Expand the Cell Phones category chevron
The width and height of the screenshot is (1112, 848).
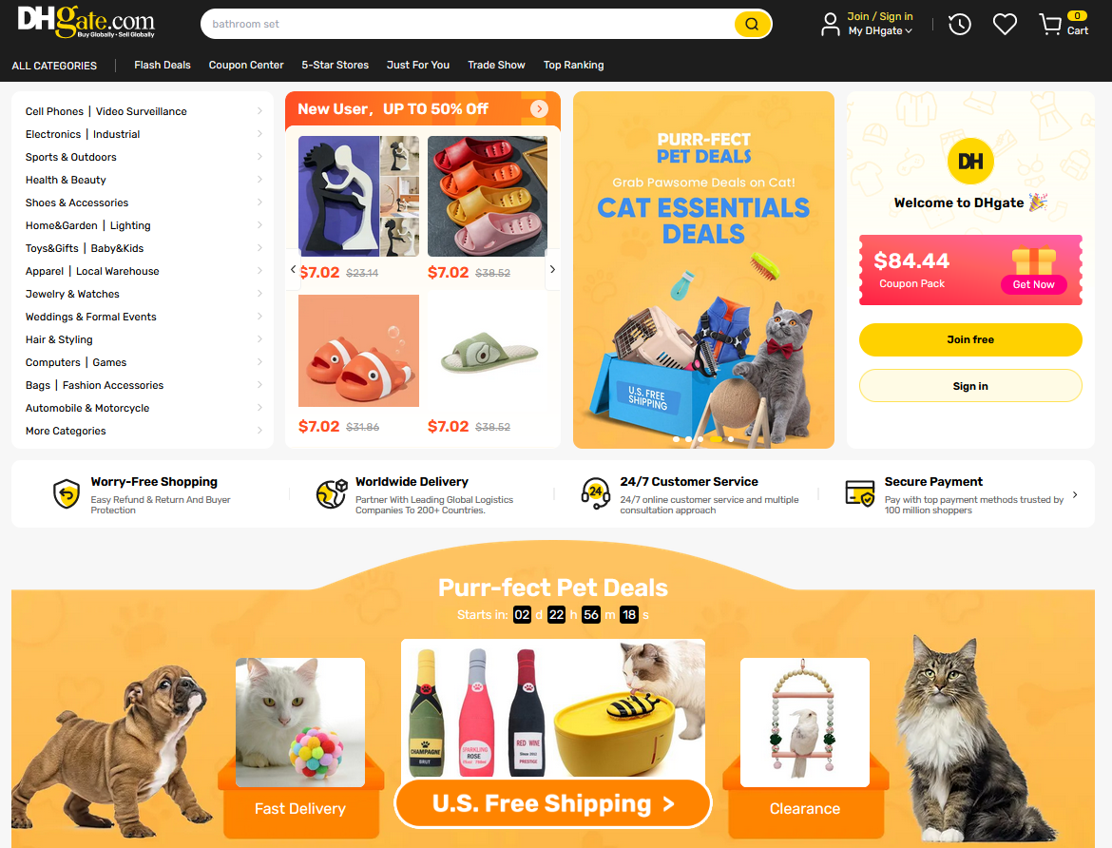pos(259,110)
